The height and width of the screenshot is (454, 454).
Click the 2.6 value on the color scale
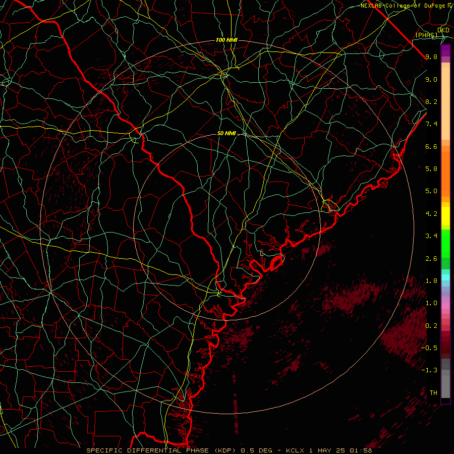click(431, 259)
